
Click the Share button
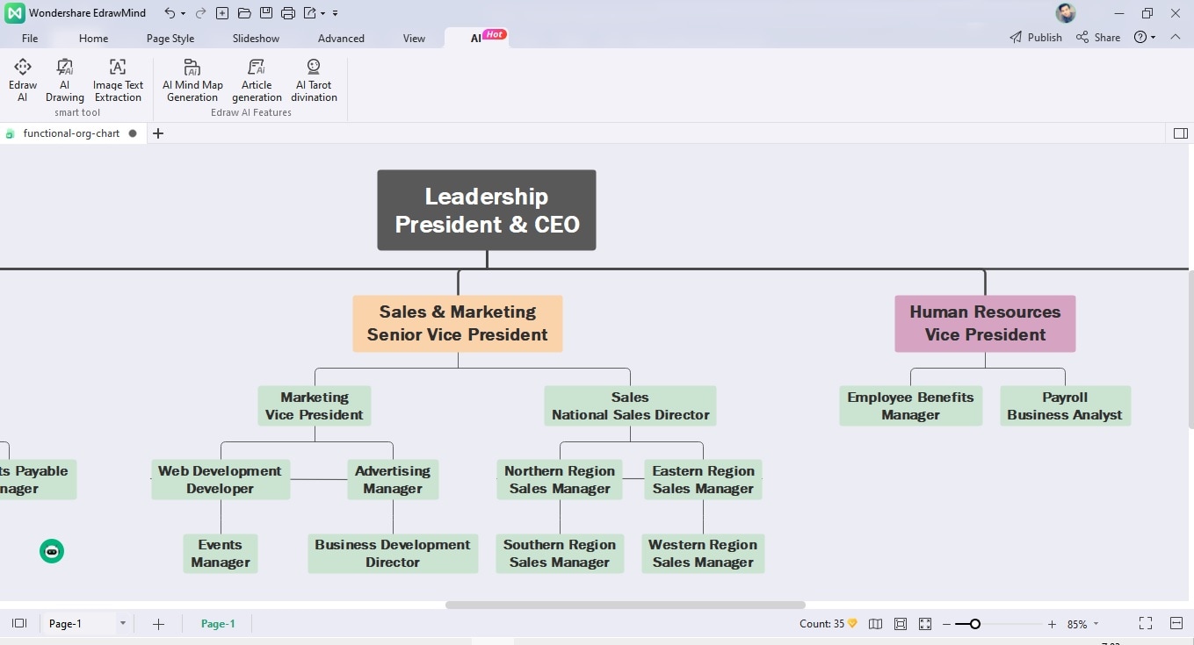1098,38
